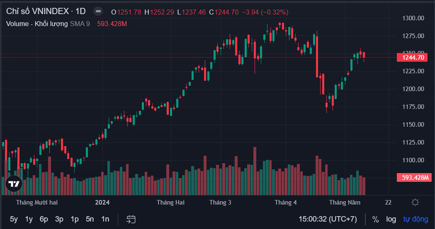Switch to the 6p date range
This screenshot has width=435, height=229.
click(44, 219)
